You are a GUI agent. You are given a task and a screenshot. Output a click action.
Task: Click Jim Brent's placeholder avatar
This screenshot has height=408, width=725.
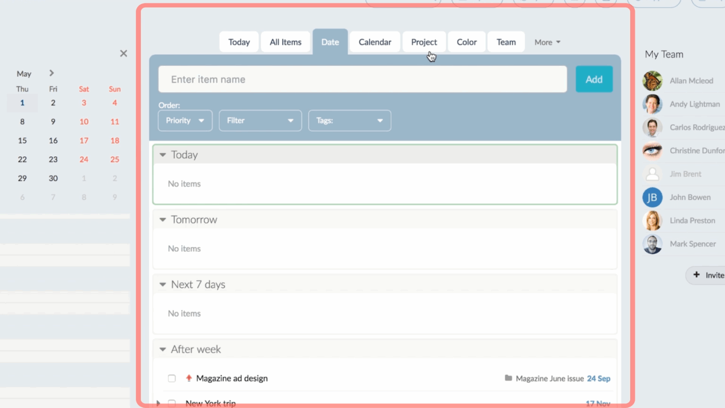[653, 174]
